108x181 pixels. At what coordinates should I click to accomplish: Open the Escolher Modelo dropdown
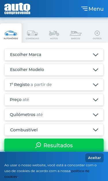[54, 70]
